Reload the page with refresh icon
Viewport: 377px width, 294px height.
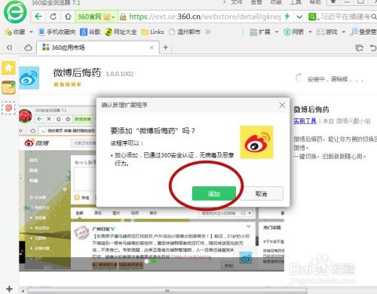click(53, 17)
